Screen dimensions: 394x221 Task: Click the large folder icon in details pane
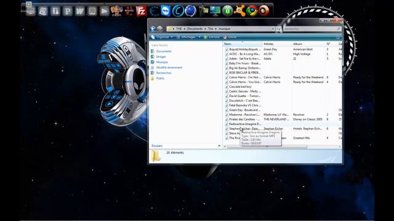pos(156,156)
